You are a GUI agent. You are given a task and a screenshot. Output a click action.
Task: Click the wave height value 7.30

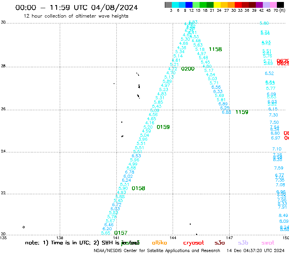[273, 115]
